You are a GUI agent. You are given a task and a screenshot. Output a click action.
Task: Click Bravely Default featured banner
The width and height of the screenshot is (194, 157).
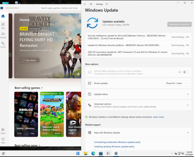tap(48, 46)
